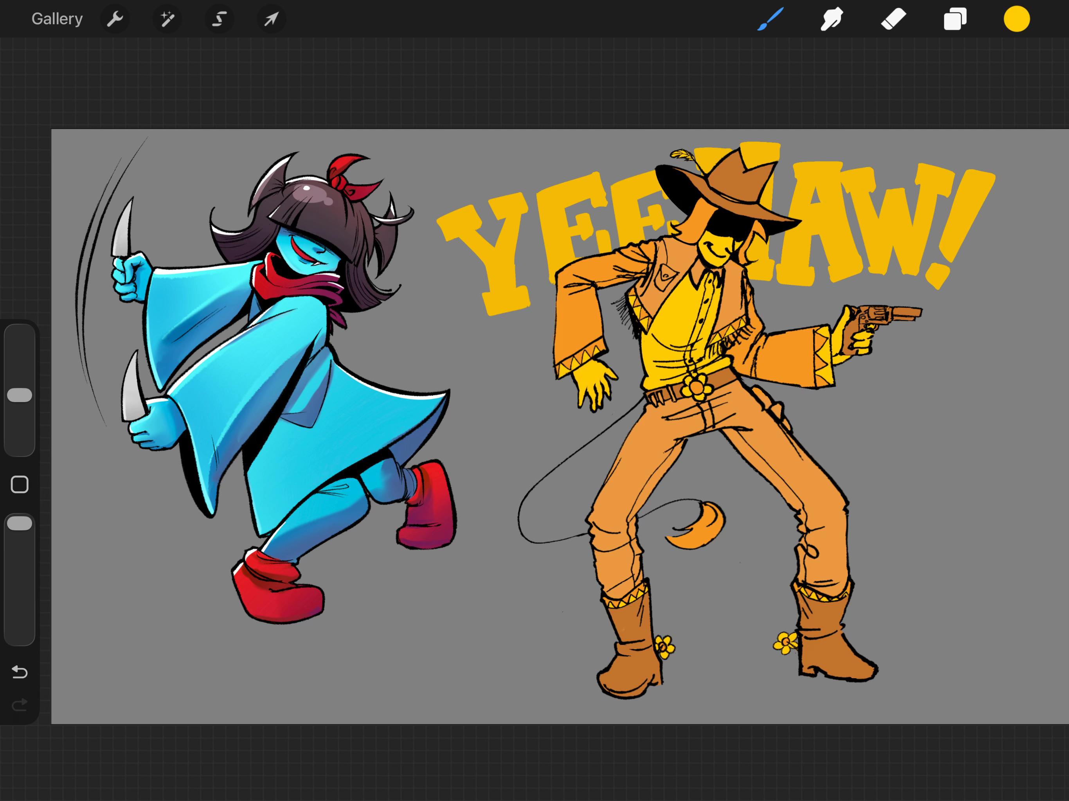The image size is (1069, 801).
Task: Open the Layers panel
Action: (955, 19)
